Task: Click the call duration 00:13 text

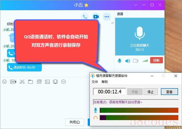Action: [x=140, y=50]
